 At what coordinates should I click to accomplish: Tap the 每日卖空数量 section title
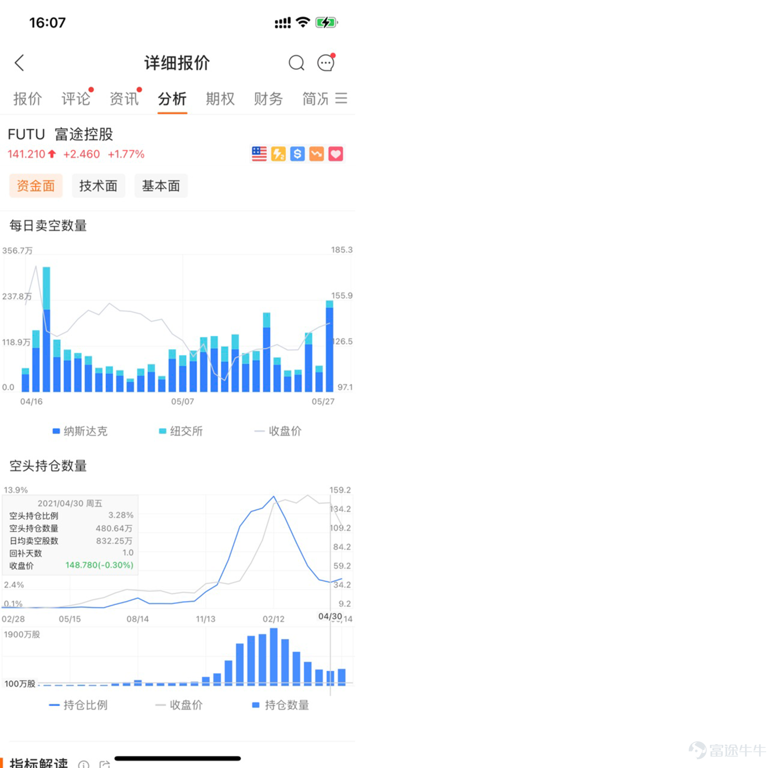(48, 225)
